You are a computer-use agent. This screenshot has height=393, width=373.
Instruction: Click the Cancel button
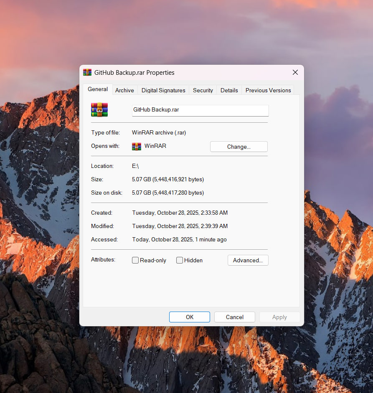(234, 317)
